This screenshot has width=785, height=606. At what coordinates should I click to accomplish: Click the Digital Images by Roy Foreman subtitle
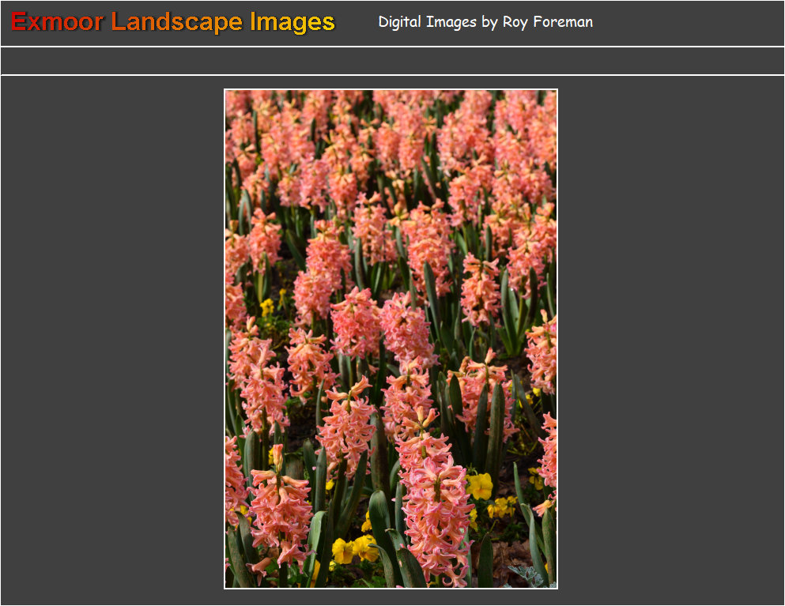pyautogui.click(x=485, y=22)
